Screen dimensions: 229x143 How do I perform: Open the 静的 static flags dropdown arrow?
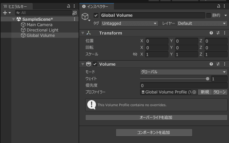[226, 15]
